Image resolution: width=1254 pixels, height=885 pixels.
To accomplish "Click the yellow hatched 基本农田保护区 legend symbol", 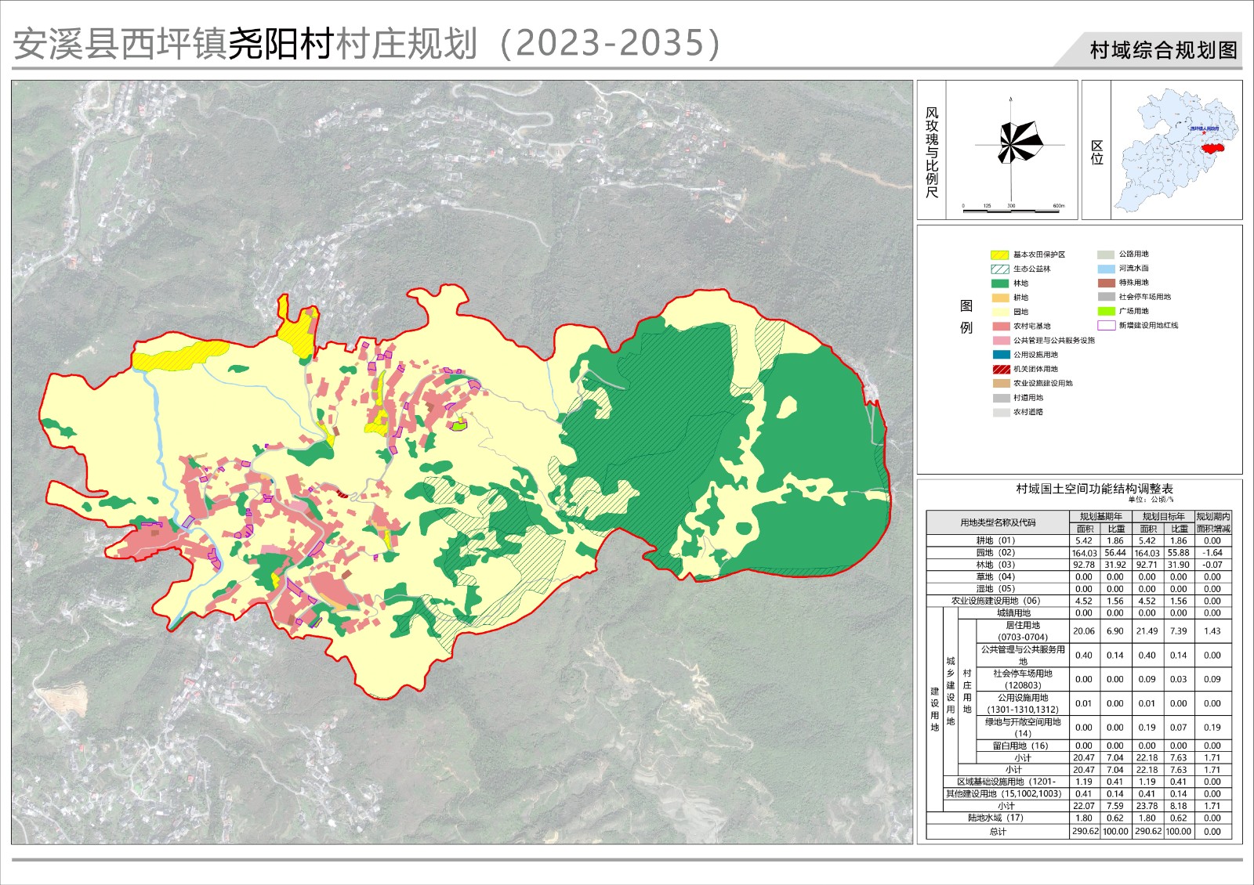I will click(x=1000, y=255).
